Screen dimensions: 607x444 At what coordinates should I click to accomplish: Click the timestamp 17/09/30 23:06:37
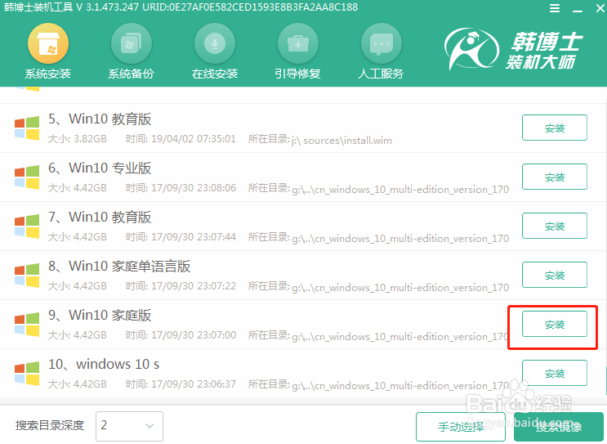click(x=193, y=384)
